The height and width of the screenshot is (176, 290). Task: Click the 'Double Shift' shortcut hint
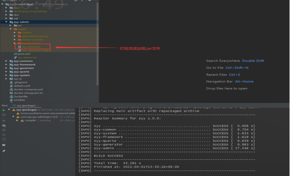point(253,61)
